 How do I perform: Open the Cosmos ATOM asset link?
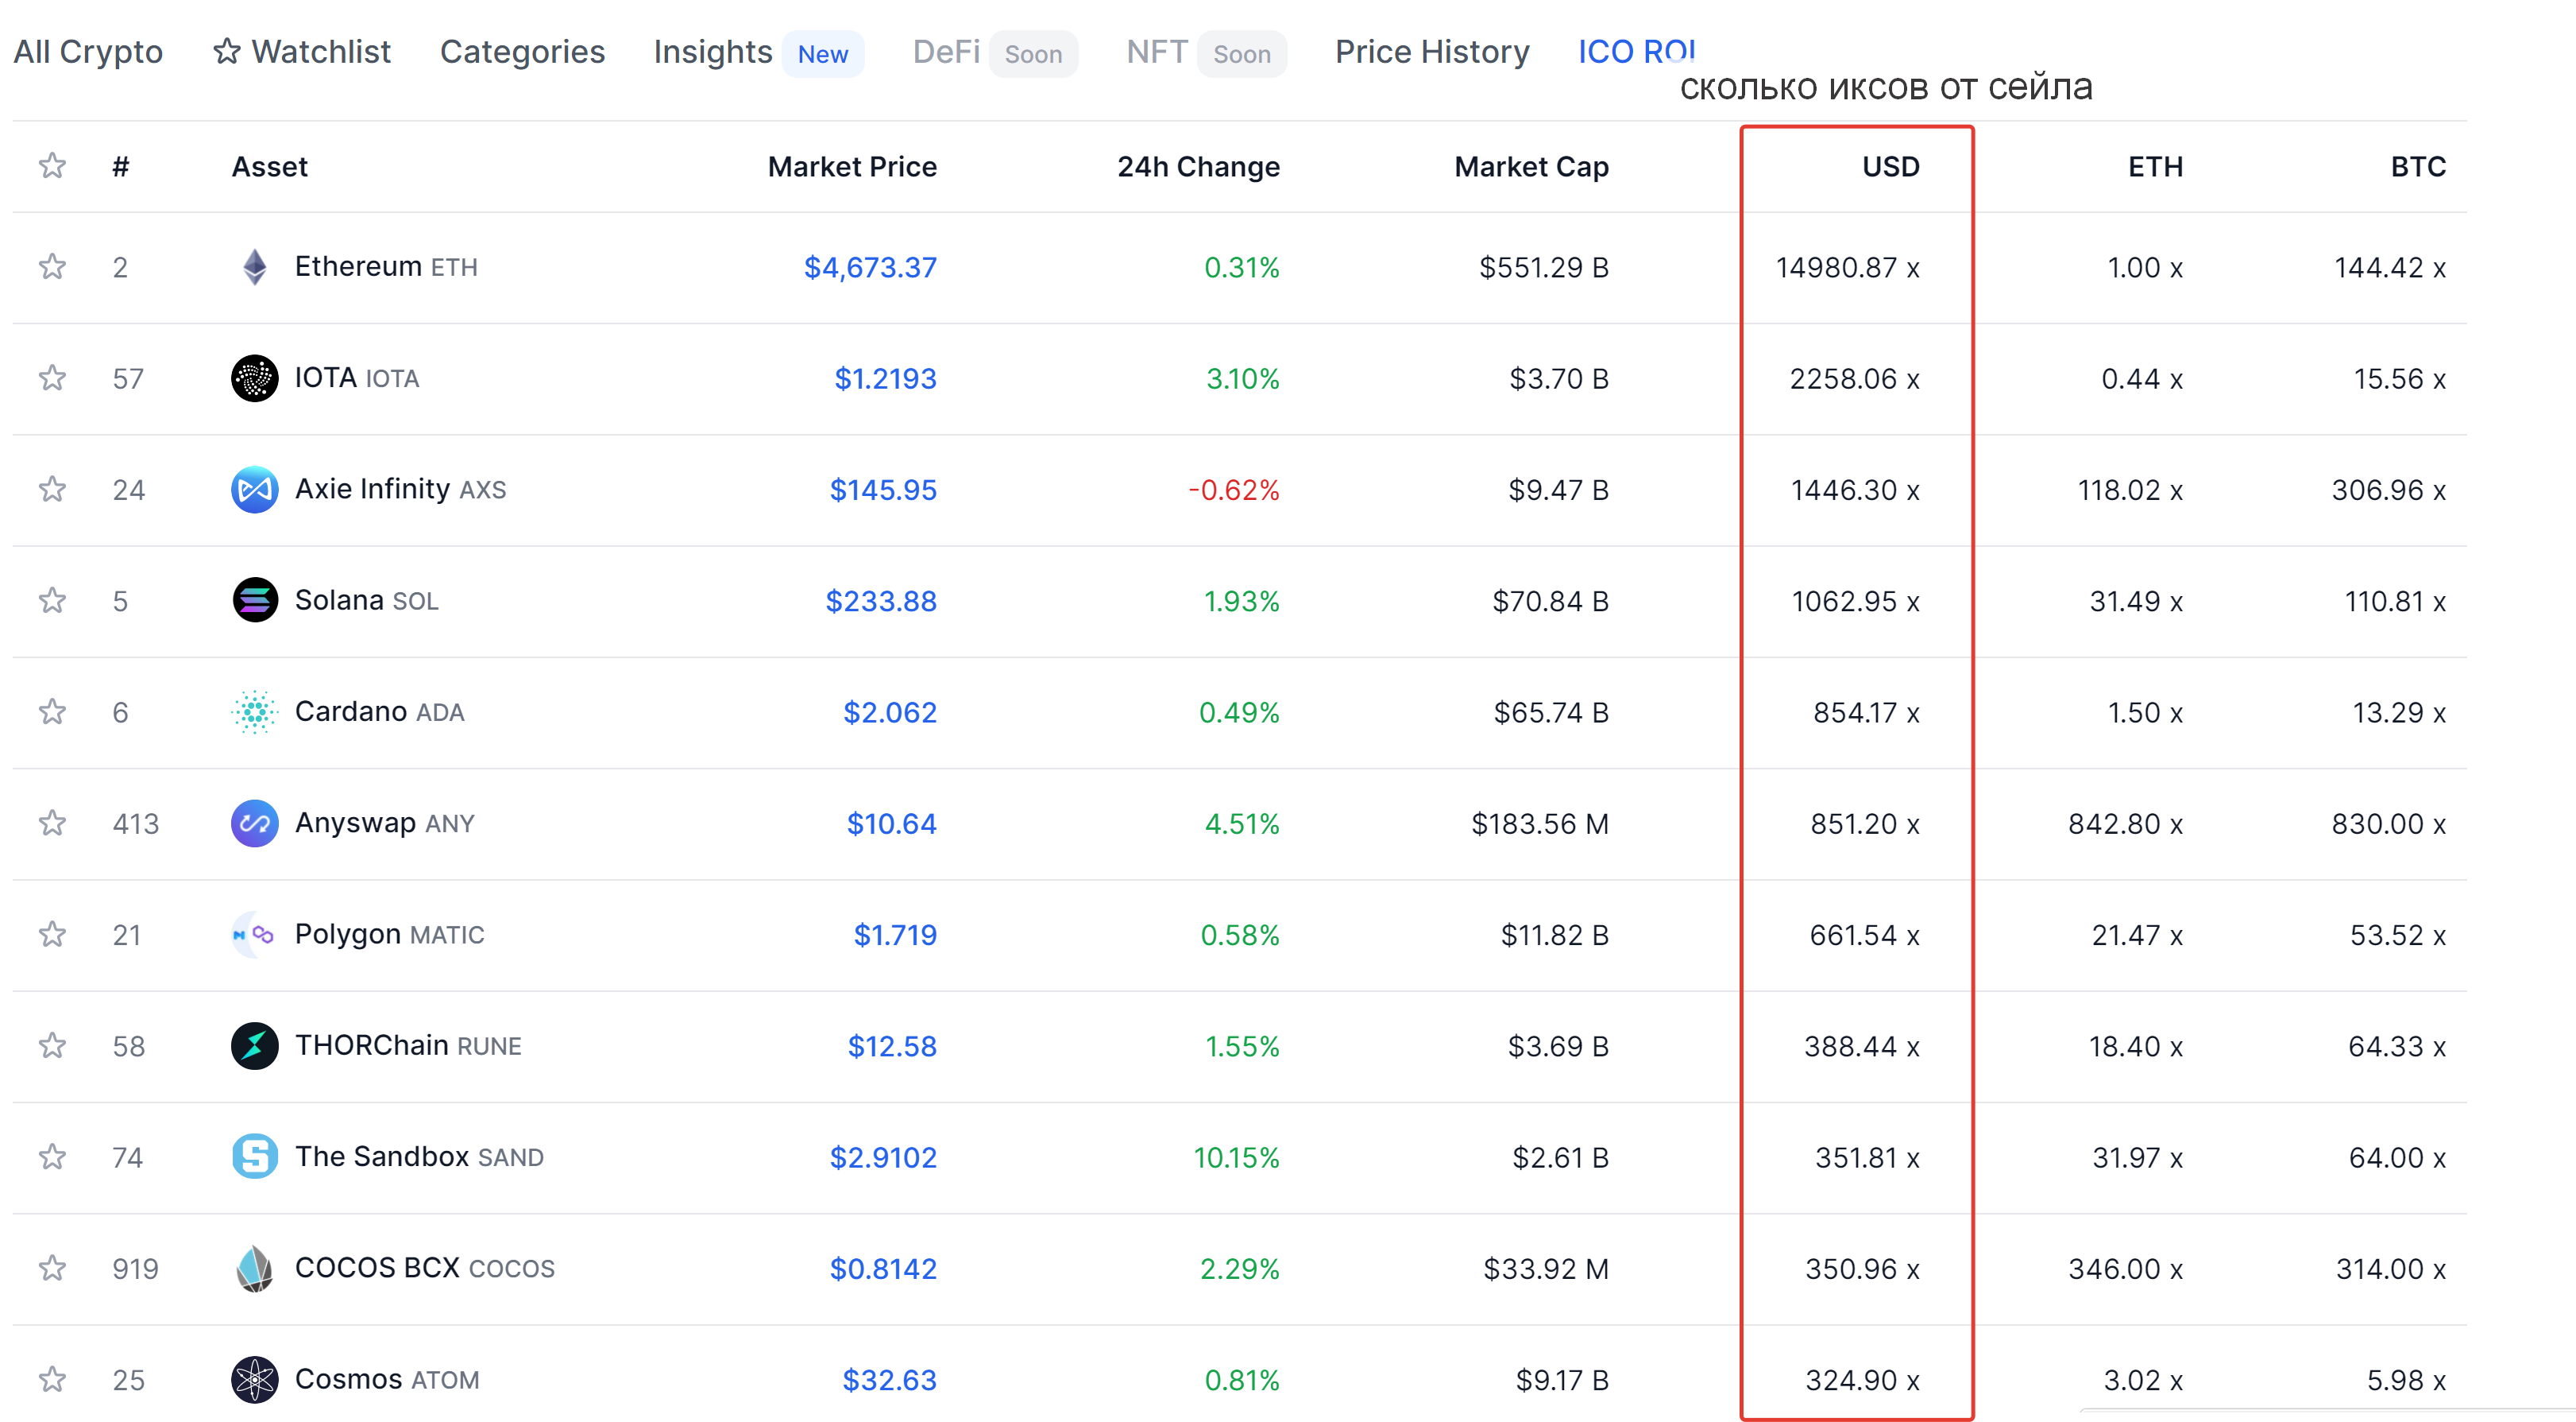tap(387, 1380)
